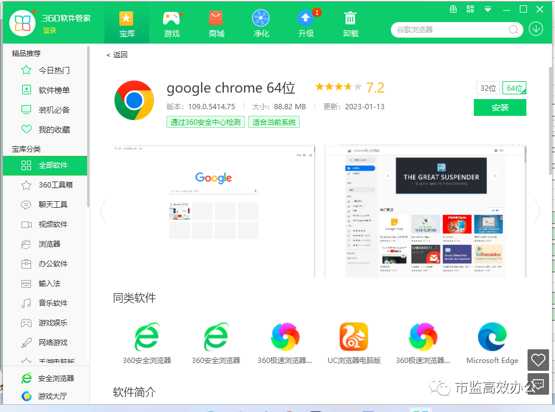
Task: Click the 更新: 2023-01-13 text
Action: (354, 107)
